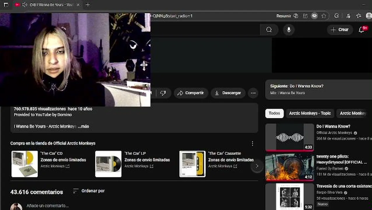372x210 pixels.
Task: Click 'The Car' CD title
Action: pyautogui.click(x=52, y=153)
